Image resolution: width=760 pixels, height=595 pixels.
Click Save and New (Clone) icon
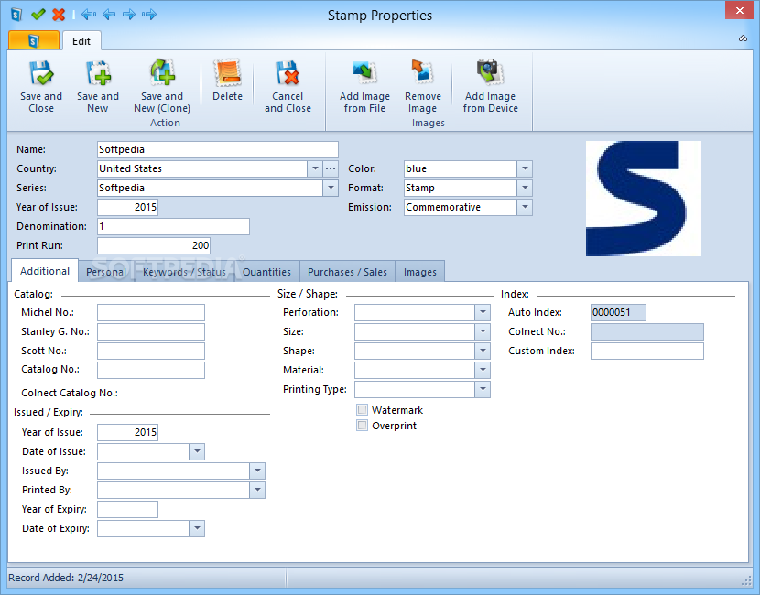162,72
